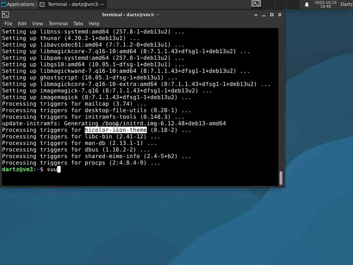Viewport: 353px width, 265px height.
Task: Click the update-initramfs output line
Action: [x=114, y=124]
